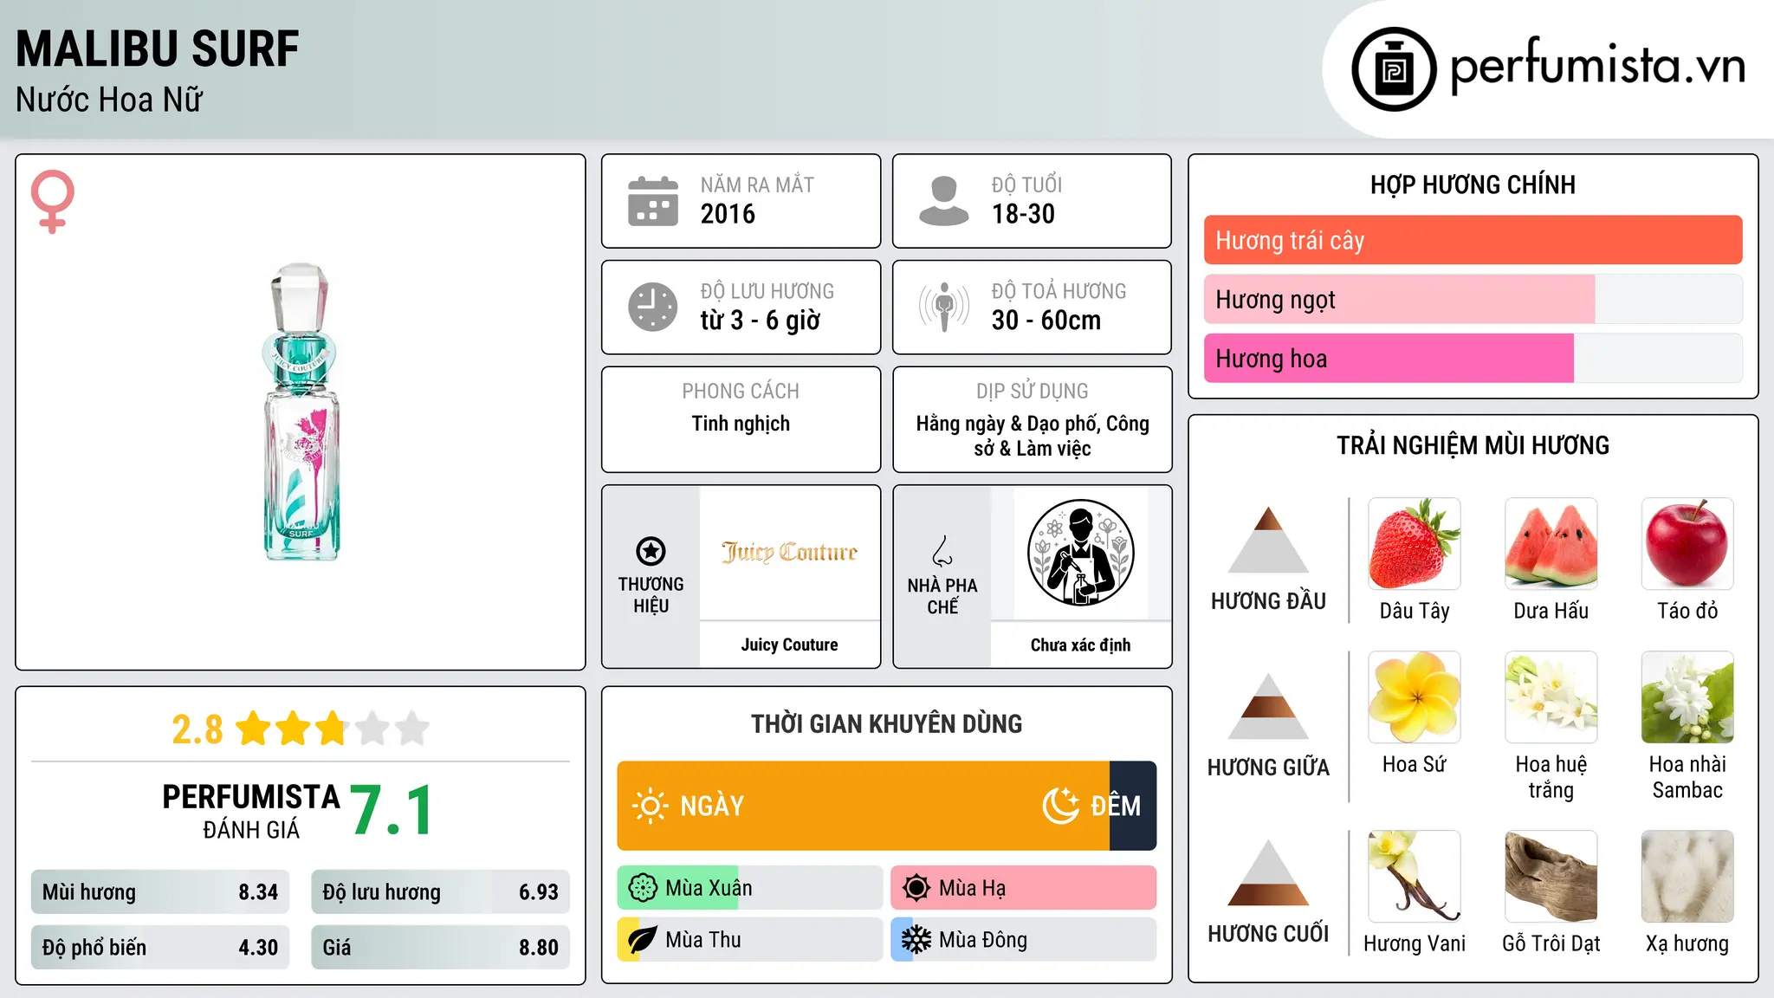The image size is (1774, 998).
Task: Click the red apple note image
Action: pyautogui.click(x=1687, y=544)
